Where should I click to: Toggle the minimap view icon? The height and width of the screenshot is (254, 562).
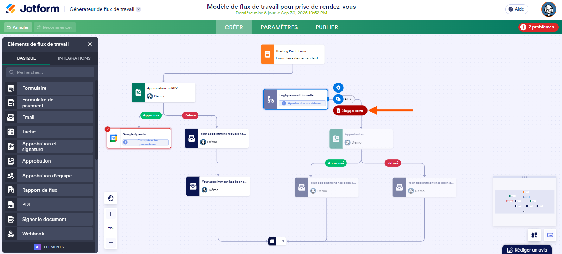[x=550, y=235]
